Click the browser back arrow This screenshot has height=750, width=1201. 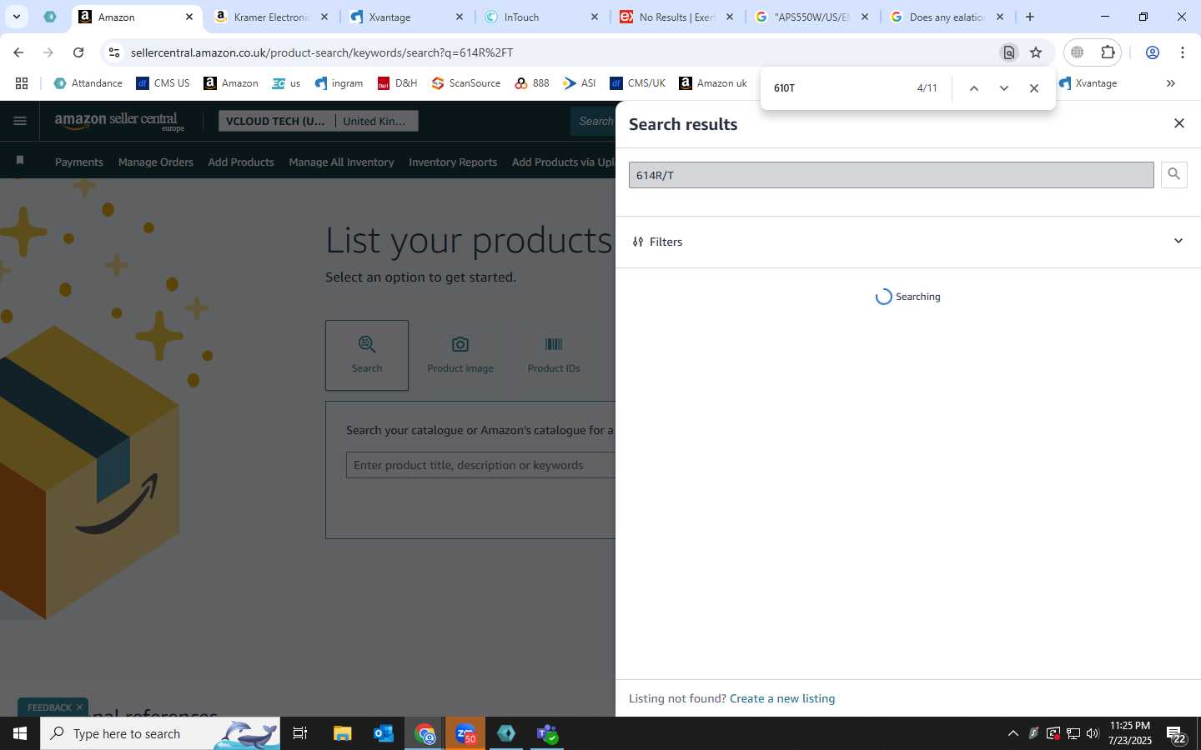[x=18, y=52]
